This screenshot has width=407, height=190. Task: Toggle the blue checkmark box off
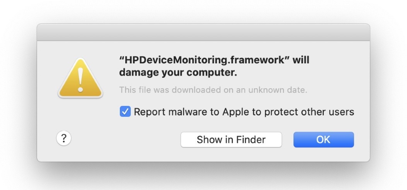pos(125,111)
